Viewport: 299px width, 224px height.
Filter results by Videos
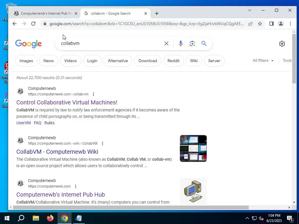(70, 61)
